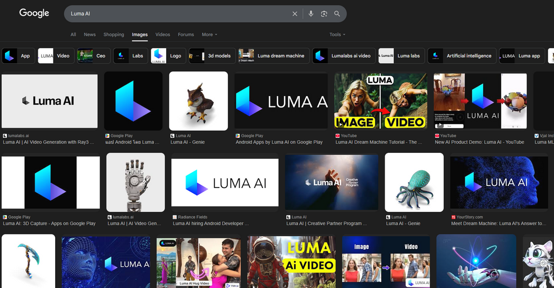This screenshot has height=288, width=554.
Task: Select the Artificial intelligence chip
Action: coord(462,56)
